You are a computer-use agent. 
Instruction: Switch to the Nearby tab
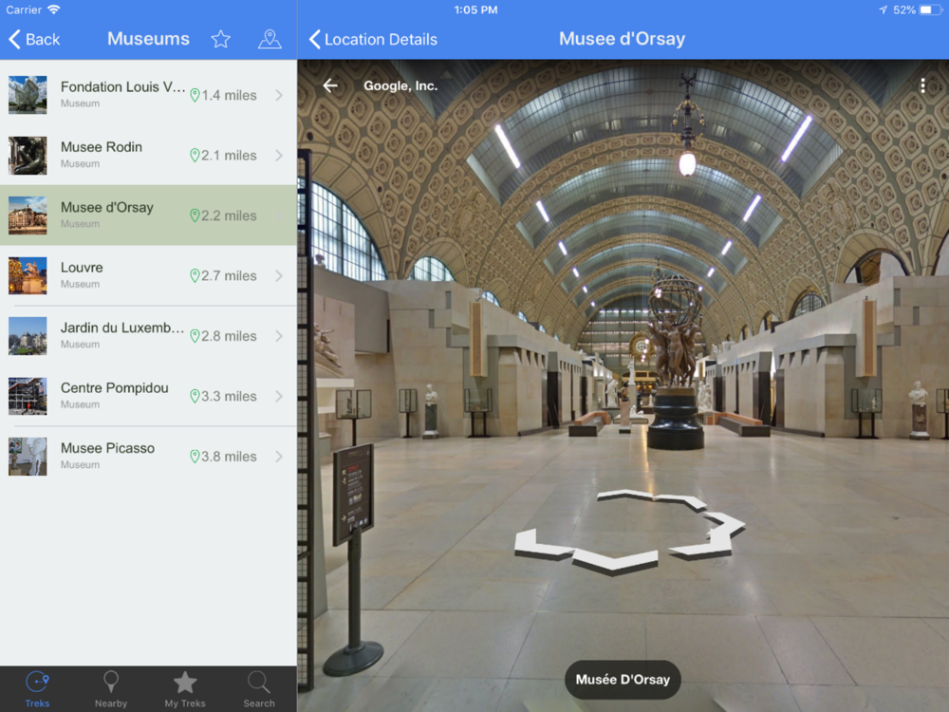pyautogui.click(x=111, y=689)
